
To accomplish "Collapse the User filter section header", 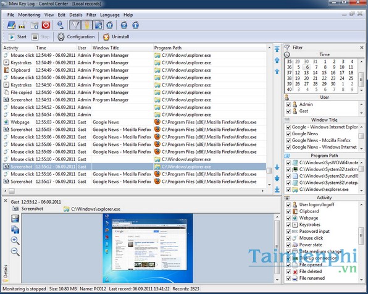I will coord(324,97).
